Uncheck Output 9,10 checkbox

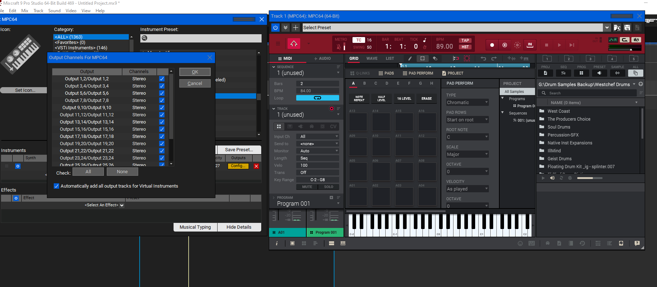(162, 108)
